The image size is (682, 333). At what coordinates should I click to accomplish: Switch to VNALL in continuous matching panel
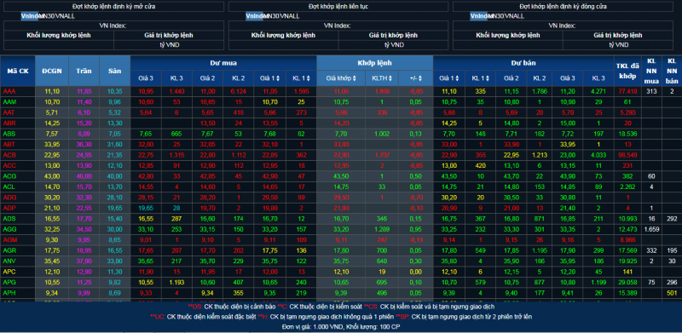290,16
